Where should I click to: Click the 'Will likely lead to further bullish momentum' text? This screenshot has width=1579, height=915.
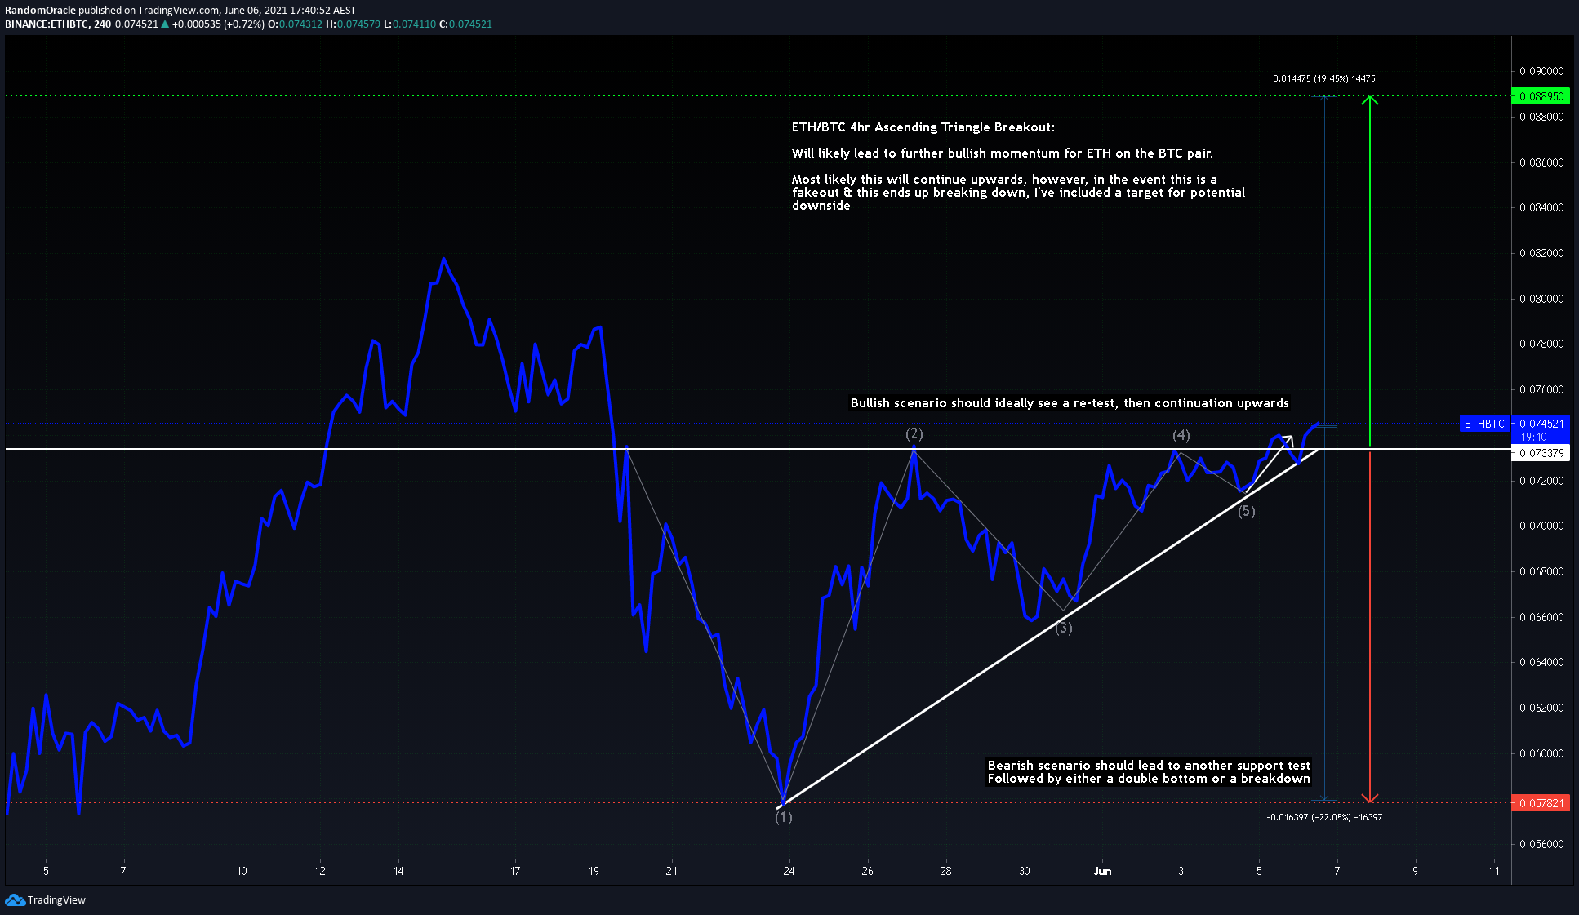coord(1002,153)
